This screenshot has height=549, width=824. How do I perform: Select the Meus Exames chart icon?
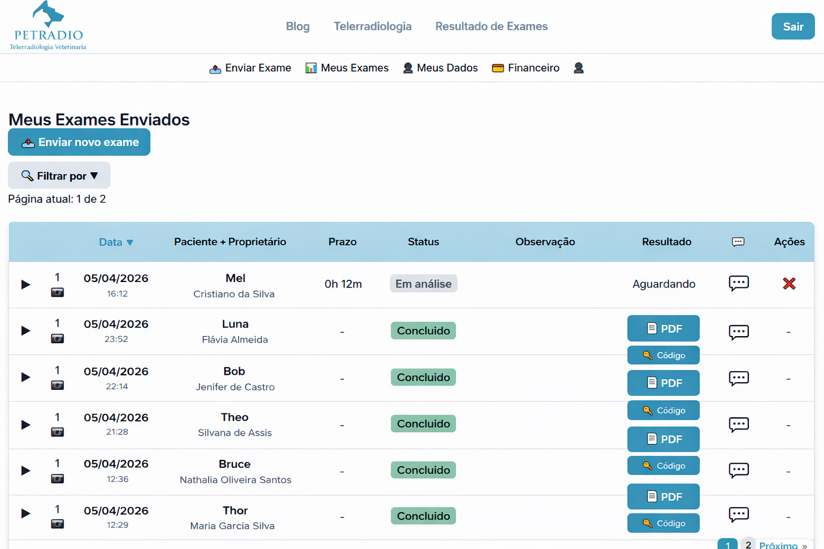coord(311,68)
